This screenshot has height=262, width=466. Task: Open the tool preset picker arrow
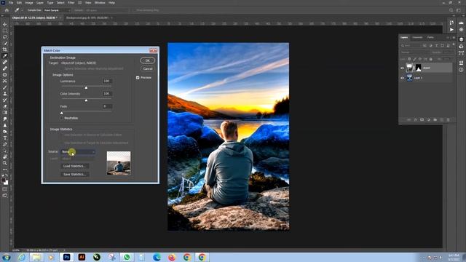22,10
